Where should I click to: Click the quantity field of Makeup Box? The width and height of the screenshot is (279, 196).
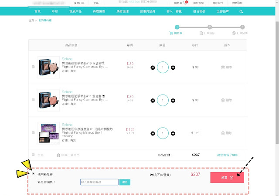[x=163, y=133]
